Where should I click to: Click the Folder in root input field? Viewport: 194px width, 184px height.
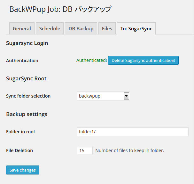click(x=133, y=132)
